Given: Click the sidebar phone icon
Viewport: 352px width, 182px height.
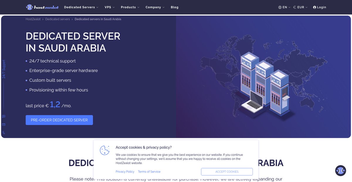Looking at the screenshot, I should pos(4,133).
